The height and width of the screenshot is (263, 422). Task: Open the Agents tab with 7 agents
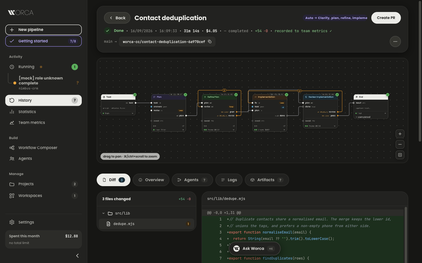(x=192, y=180)
